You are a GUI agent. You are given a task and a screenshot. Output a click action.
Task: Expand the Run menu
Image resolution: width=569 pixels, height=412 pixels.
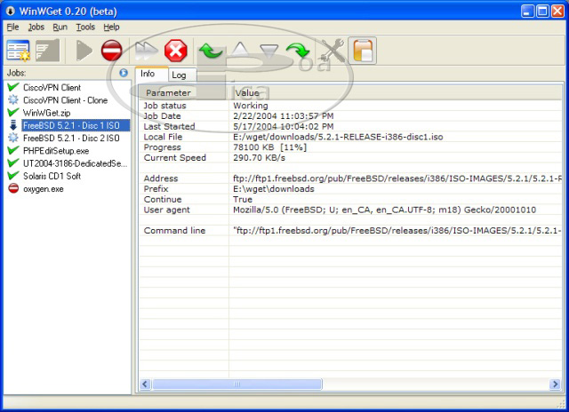pyautogui.click(x=60, y=28)
